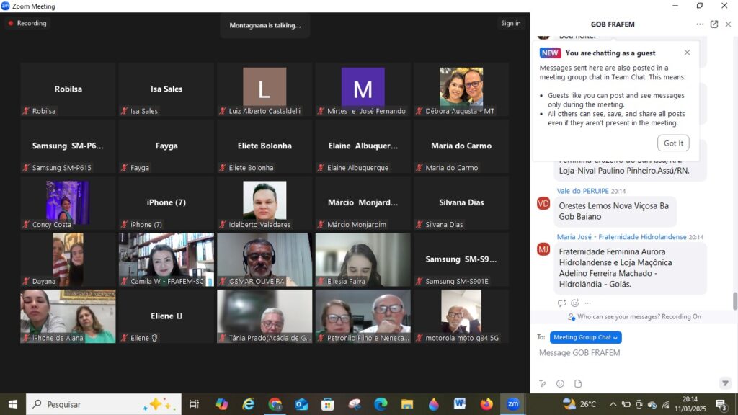Open more actions for the last message

pyautogui.click(x=588, y=303)
